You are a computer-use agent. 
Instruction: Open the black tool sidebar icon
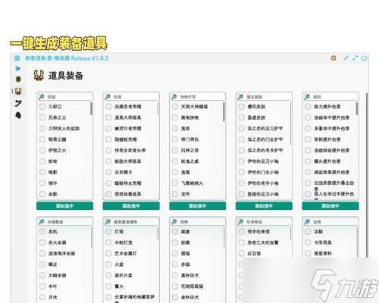tap(18, 103)
